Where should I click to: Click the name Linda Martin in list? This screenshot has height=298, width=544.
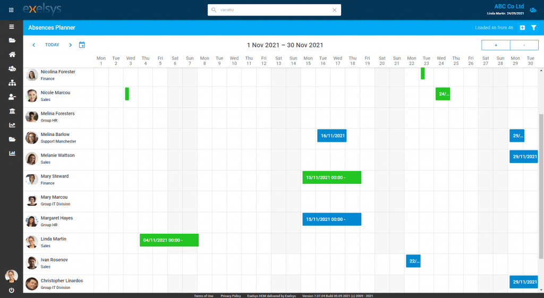54,239
